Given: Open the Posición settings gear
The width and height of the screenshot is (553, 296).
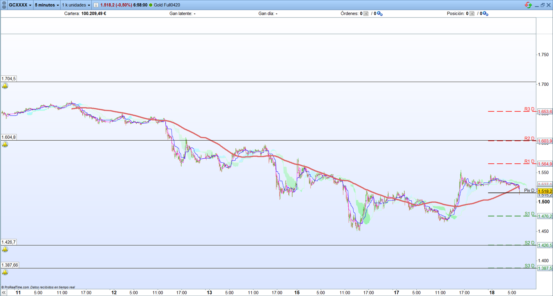Looking at the screenshot, I should [x=485, y=14].
